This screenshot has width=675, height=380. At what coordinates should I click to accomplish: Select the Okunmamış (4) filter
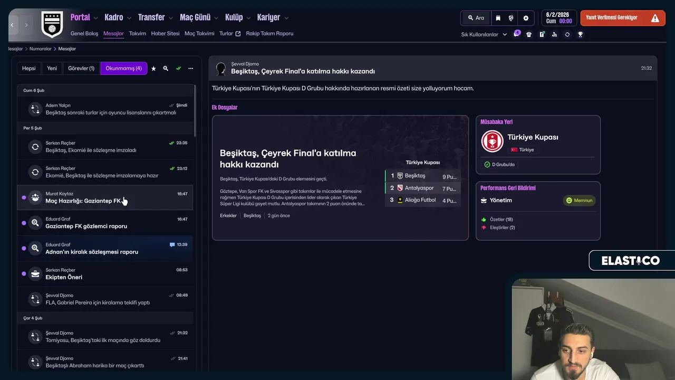point(123,69)
